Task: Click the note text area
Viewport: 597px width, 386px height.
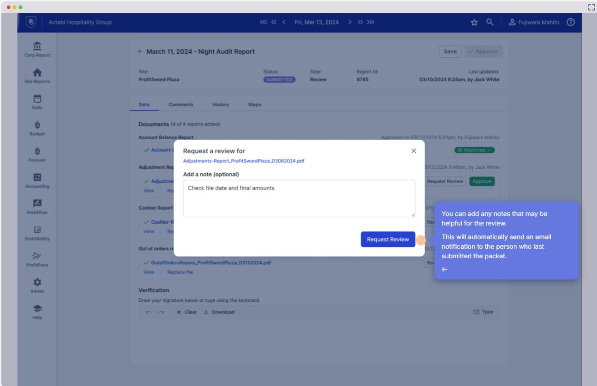Action: coord(299,198)
